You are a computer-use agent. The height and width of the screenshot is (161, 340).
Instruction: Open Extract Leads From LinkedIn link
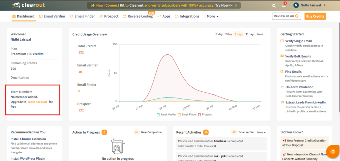click(x=305, y=102)
